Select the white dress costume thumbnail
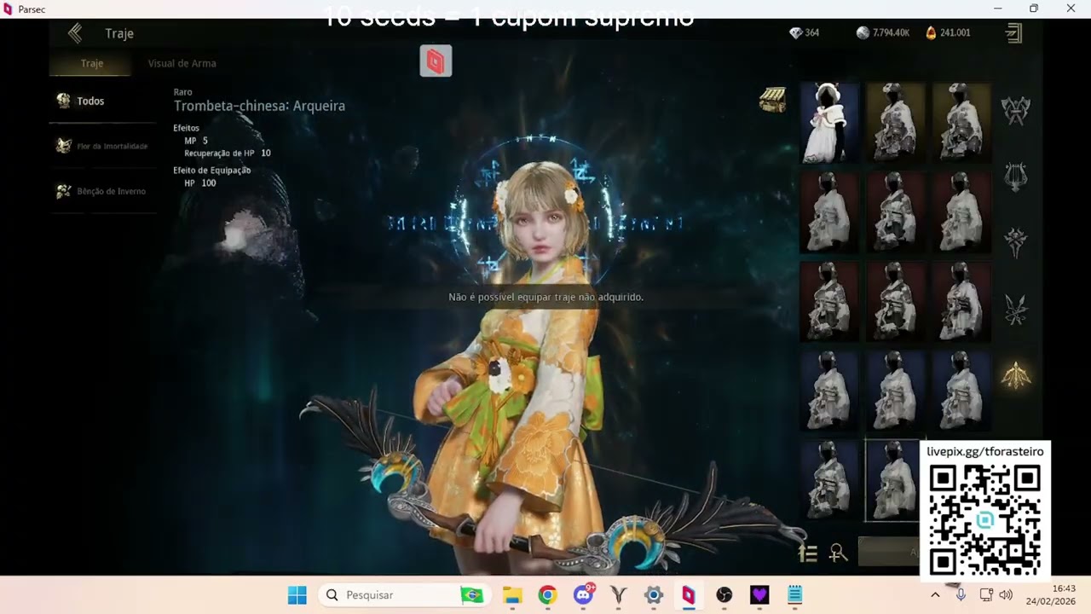The image size is (1091, 614). [828, 123]
